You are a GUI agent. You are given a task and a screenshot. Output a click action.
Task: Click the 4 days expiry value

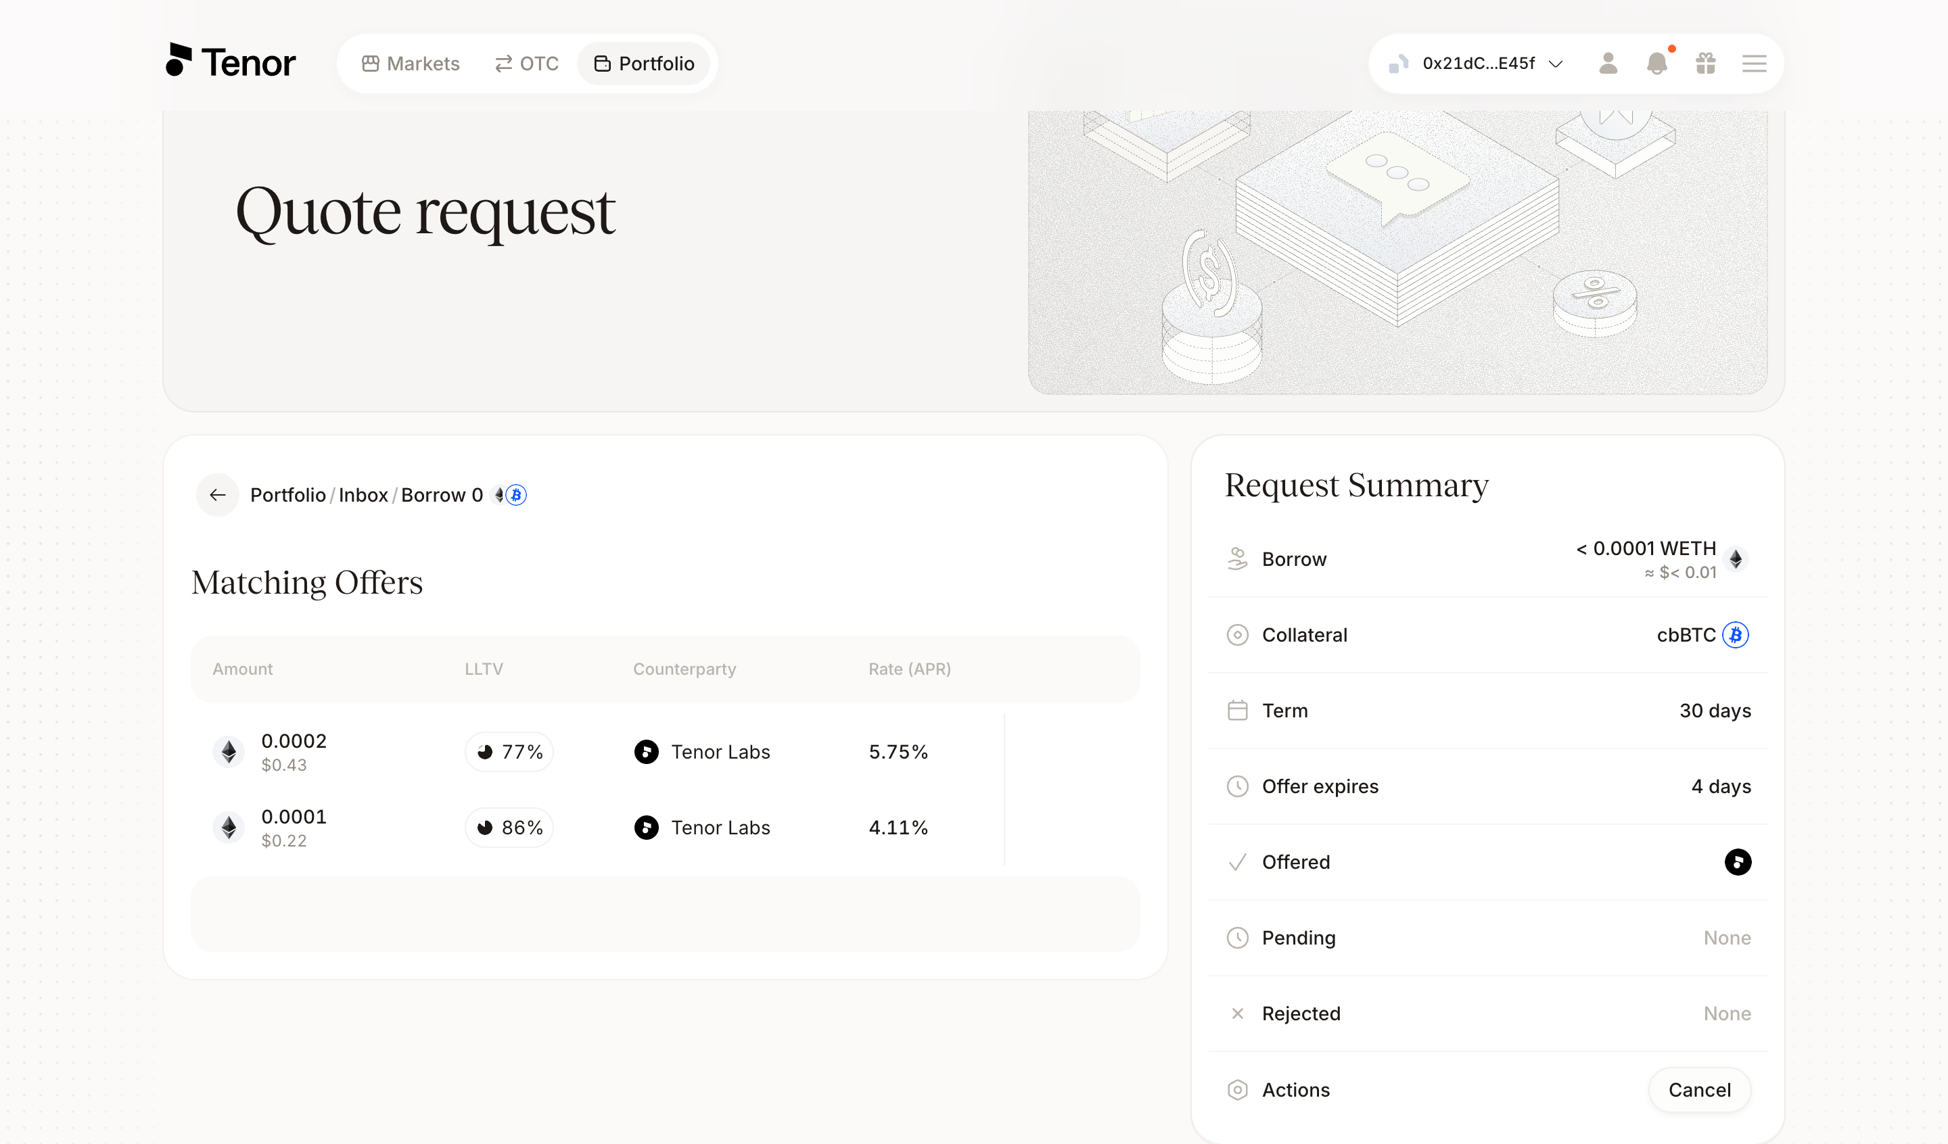[x=1721, y=786]
